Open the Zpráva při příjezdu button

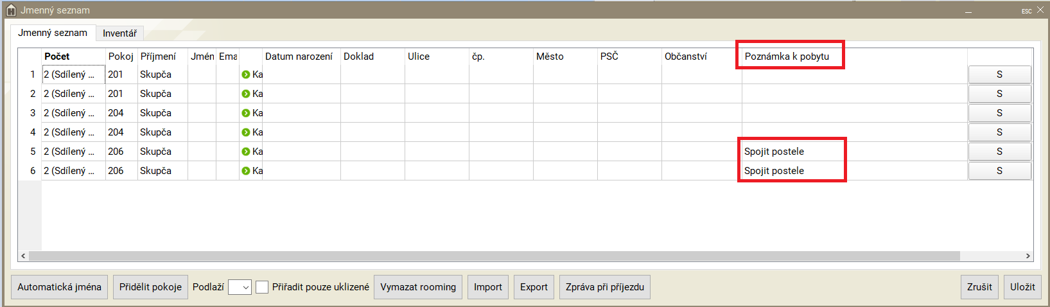click(x=604, y=287)
